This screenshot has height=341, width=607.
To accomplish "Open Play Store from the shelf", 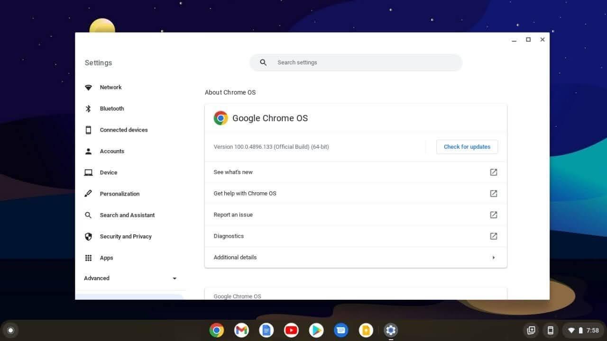I will click(x=316, y=330).
